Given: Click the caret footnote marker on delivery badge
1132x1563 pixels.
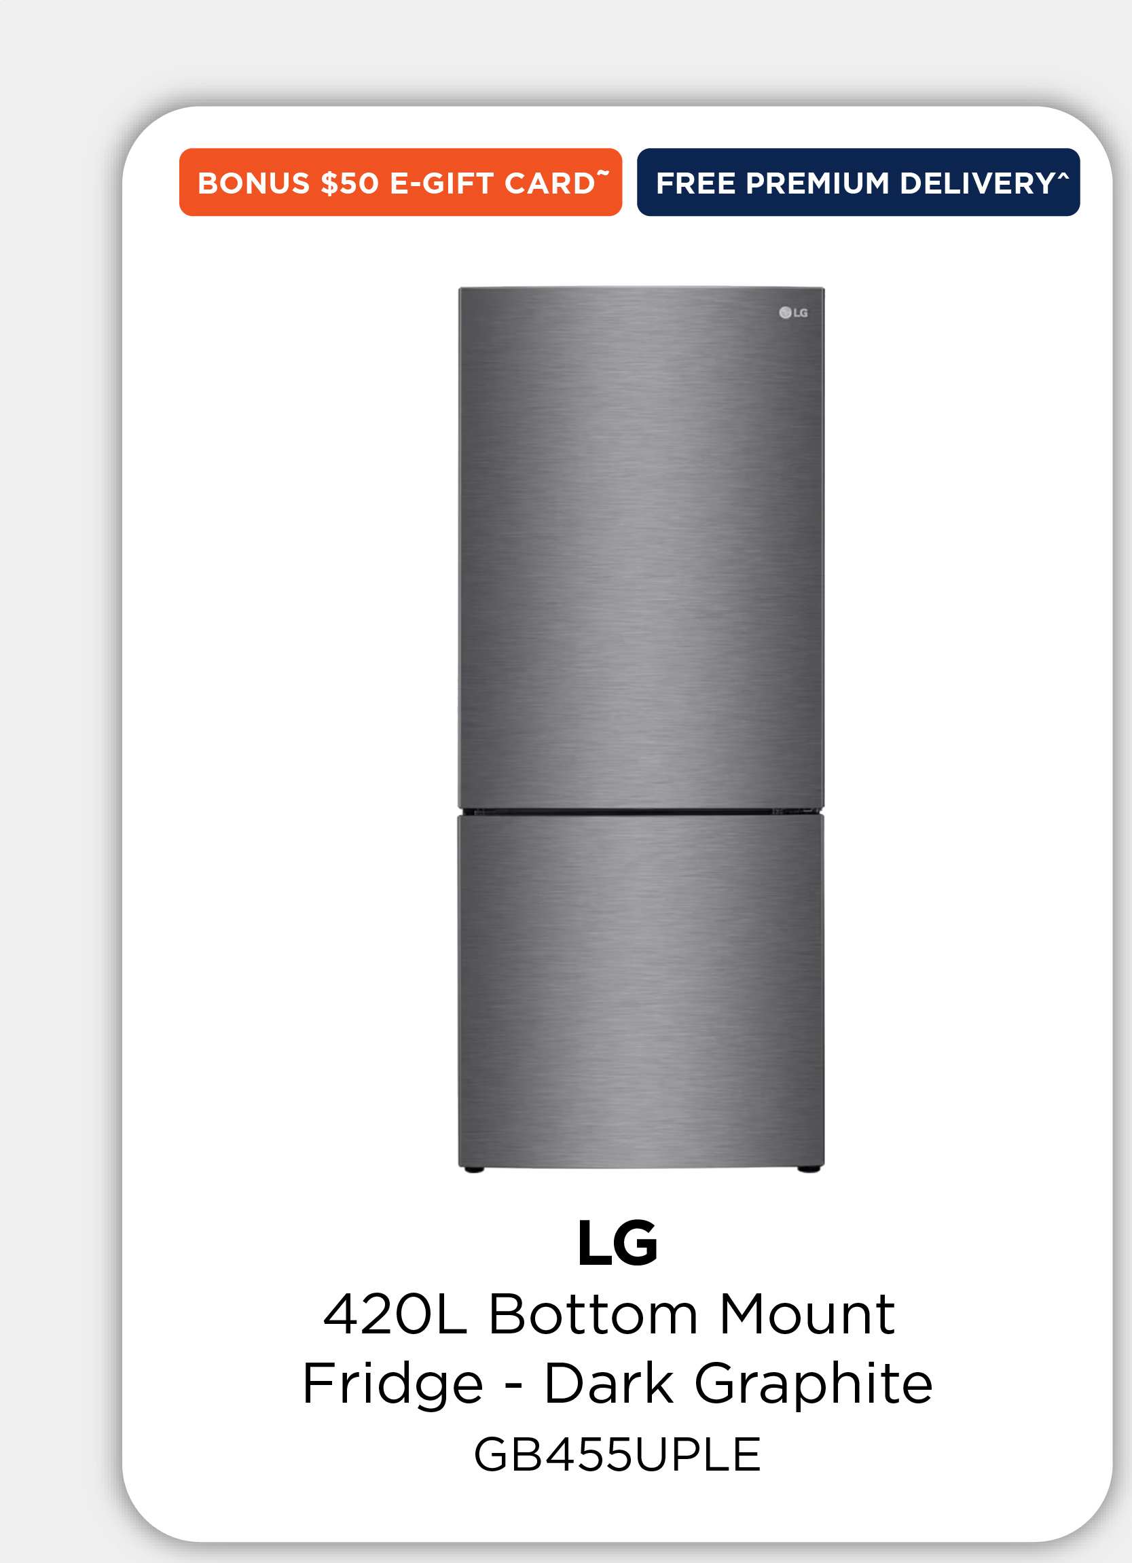Looking at the screenshot, I should pyautogui.click(x=1063, y=177).
